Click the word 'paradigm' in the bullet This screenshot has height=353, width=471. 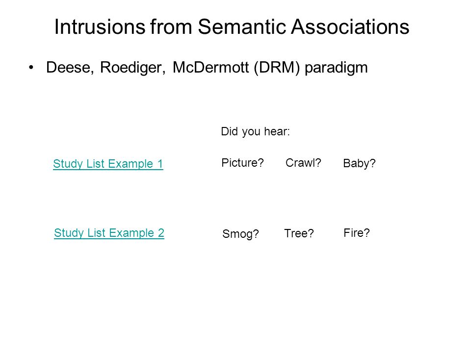(336, 68)
